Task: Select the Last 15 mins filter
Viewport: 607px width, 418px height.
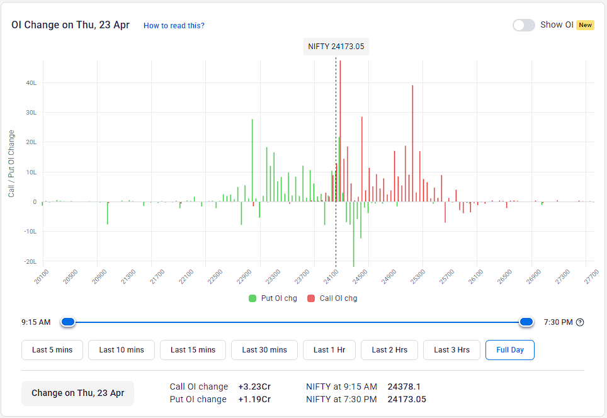Action: coord(193,349)
